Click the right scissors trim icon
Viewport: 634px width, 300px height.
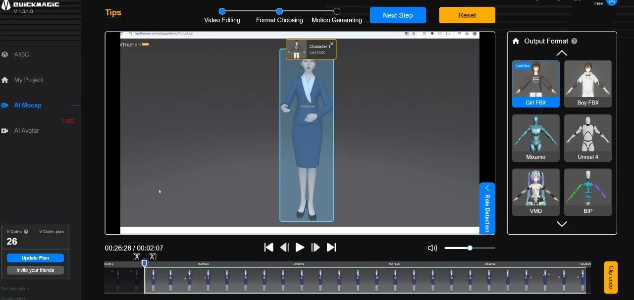point(153,256)
